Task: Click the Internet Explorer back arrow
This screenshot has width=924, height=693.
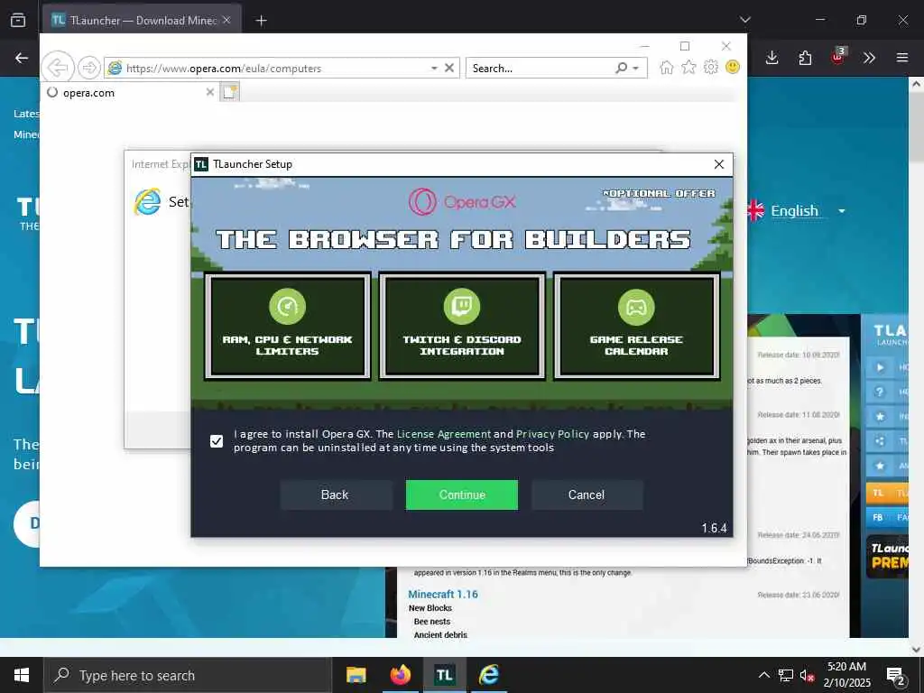Action: [58, 68]
